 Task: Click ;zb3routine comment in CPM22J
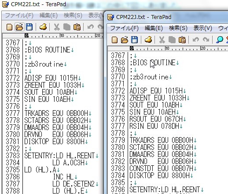coord(149,77)
